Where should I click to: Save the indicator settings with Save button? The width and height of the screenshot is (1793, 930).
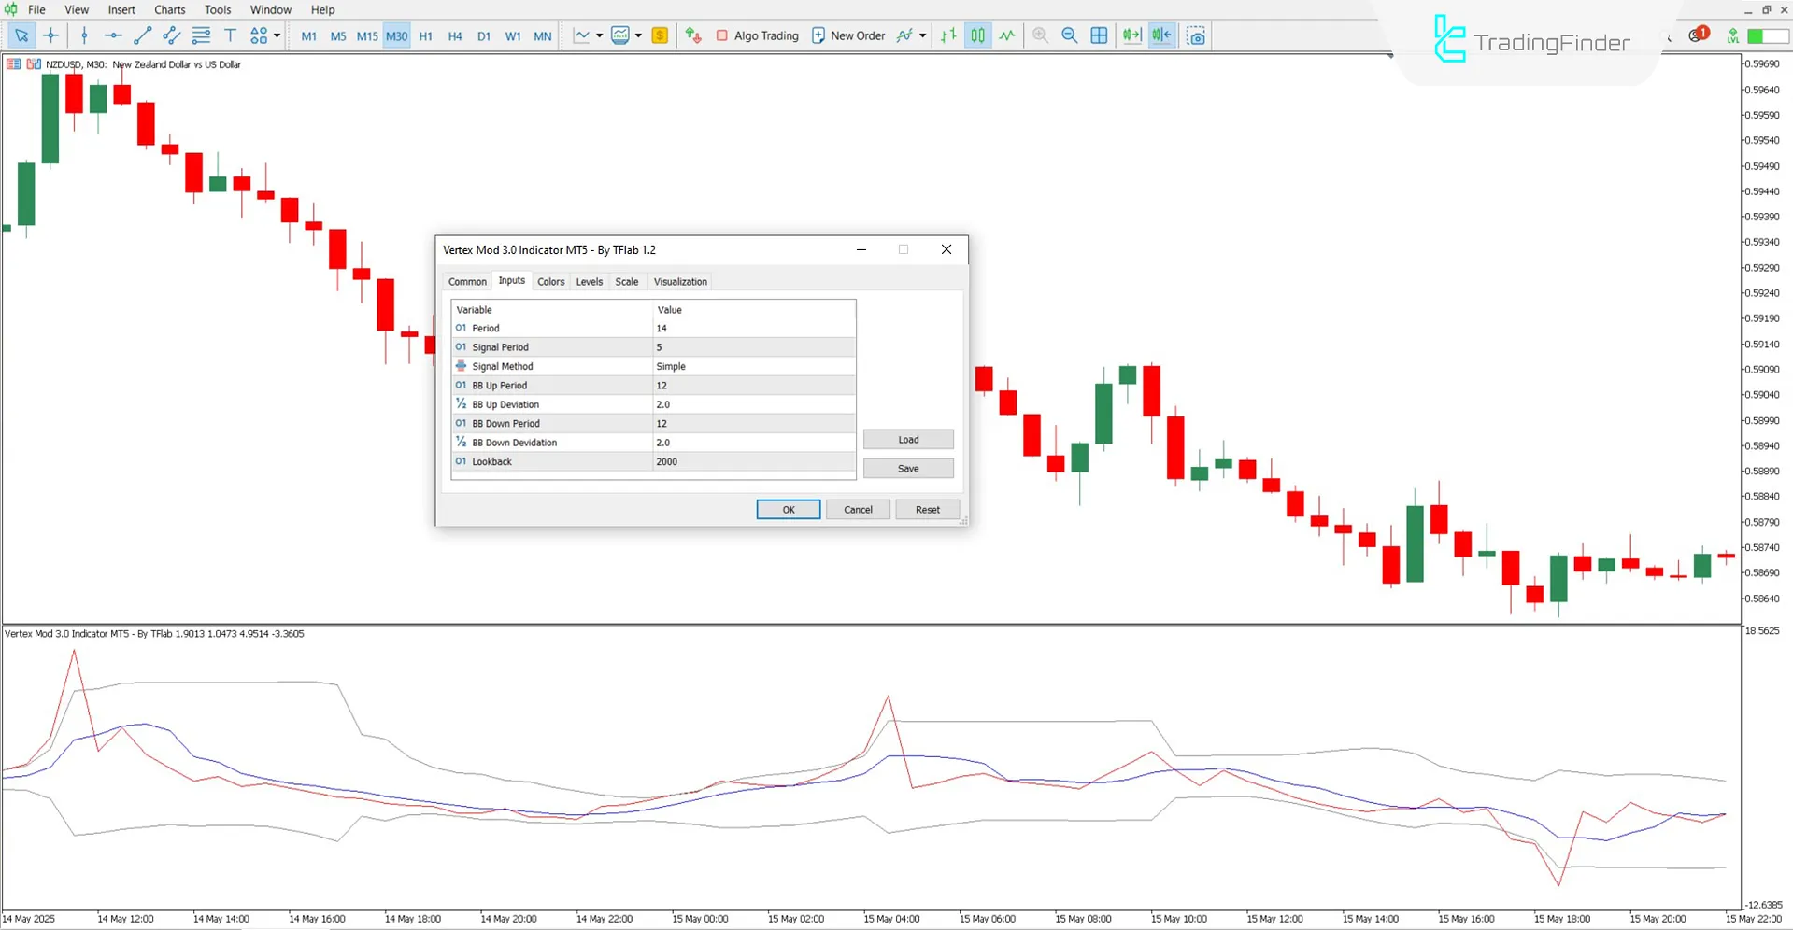[x=907, y=468]
